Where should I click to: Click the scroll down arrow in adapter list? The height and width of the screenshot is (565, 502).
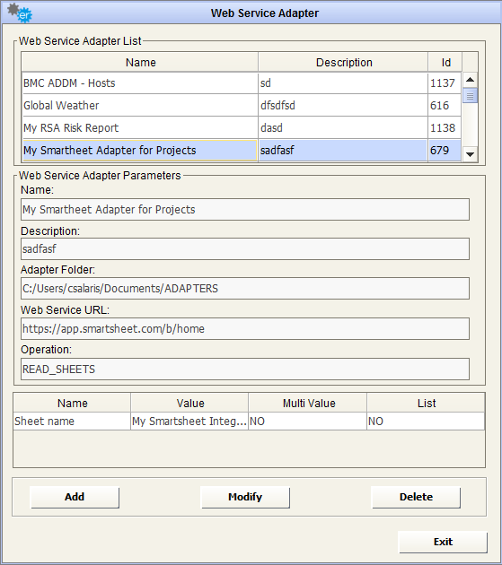[470, 154]
